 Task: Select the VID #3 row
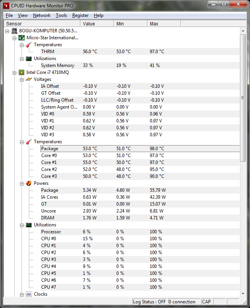pyautogui.click(x=140, y=135)
